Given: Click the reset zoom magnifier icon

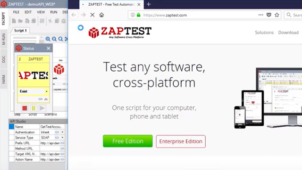Looking at the screenshot, I should (60, 39).
